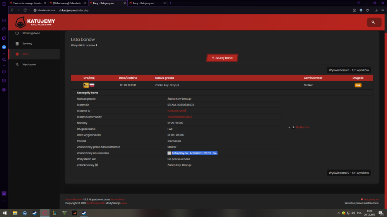
Task: Open Easy Setup sliders icon
Action: [x=383, y=10]
